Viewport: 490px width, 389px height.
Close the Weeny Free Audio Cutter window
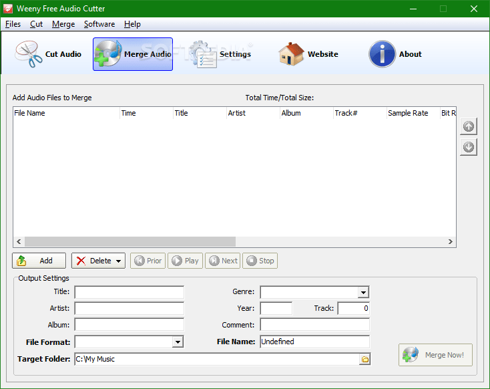coord(474,9)
